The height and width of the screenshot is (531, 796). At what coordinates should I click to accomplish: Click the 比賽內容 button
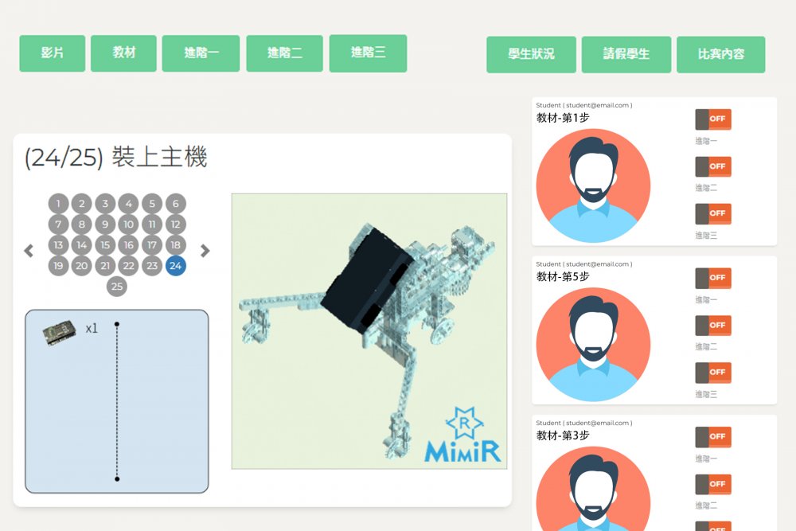721,54
